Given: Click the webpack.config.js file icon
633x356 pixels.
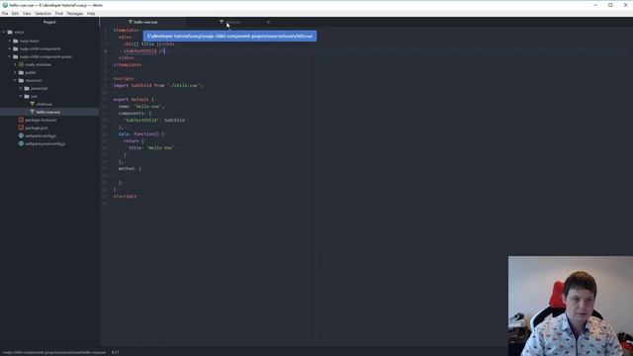Looking at the screenshot, I should (x=21, y=135).
